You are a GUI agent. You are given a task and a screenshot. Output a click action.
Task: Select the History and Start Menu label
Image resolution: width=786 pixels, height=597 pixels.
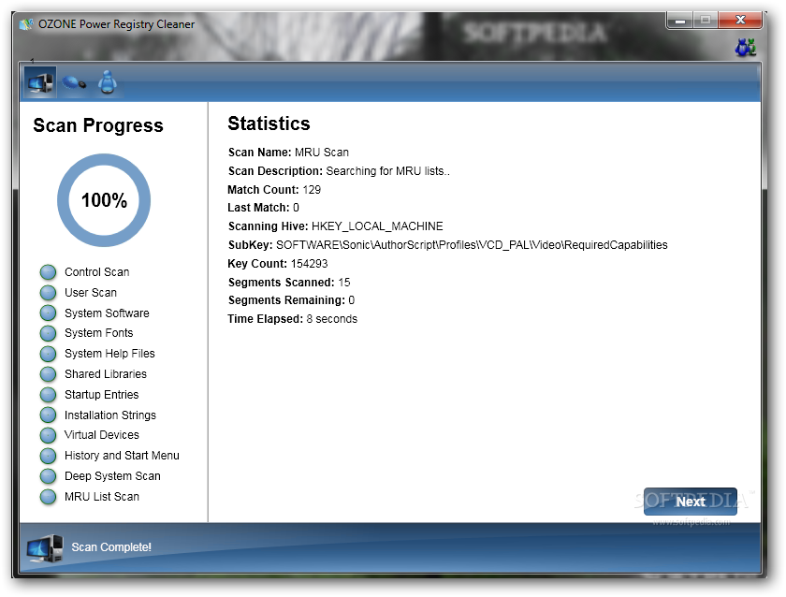[122, 456]
